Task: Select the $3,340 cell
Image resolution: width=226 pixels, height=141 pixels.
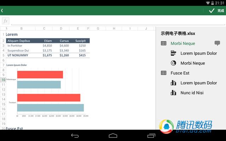Action: (x=64, y=50)
